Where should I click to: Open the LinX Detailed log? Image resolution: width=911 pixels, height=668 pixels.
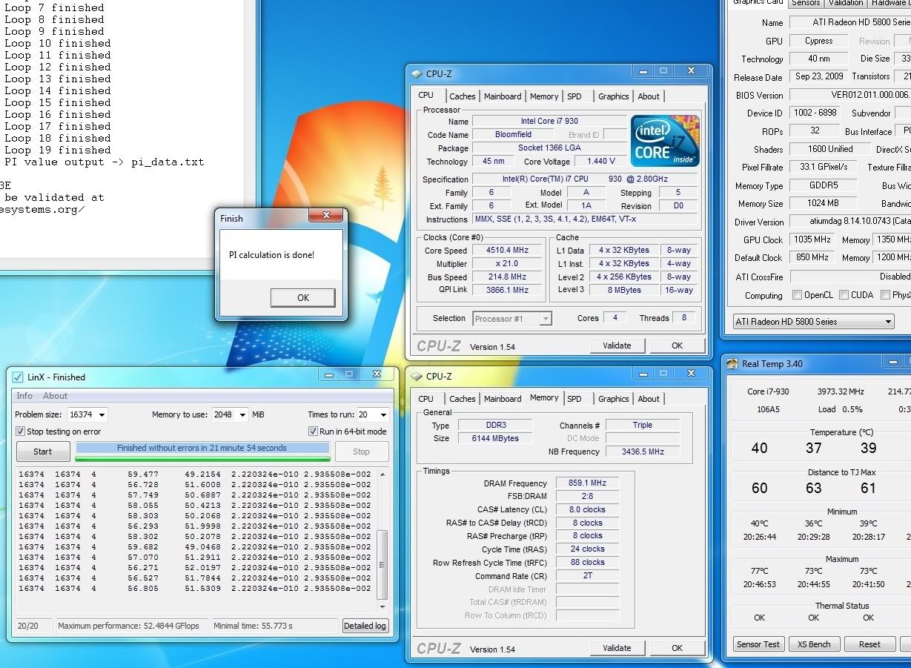tap(365, 626)
